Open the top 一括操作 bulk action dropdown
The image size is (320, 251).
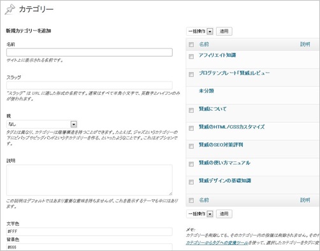coord(200,31)
